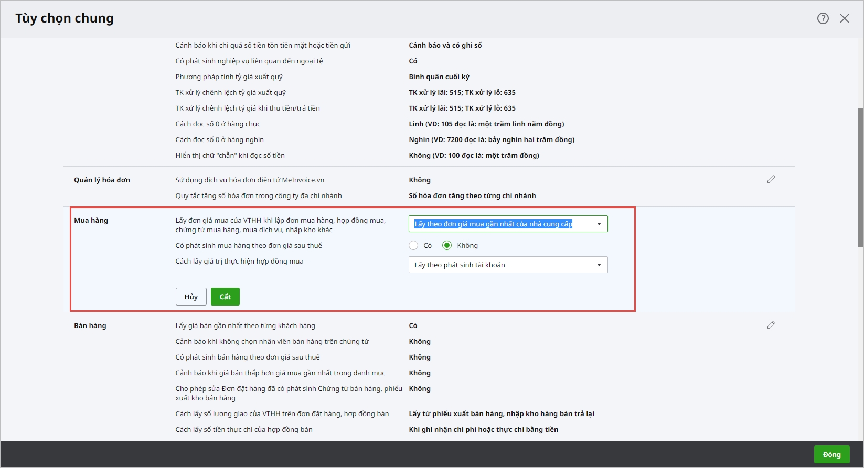Click the Bình quân cuối kỳ value
This screenshot has height=468, width=864.
click(x=439, y=77)
